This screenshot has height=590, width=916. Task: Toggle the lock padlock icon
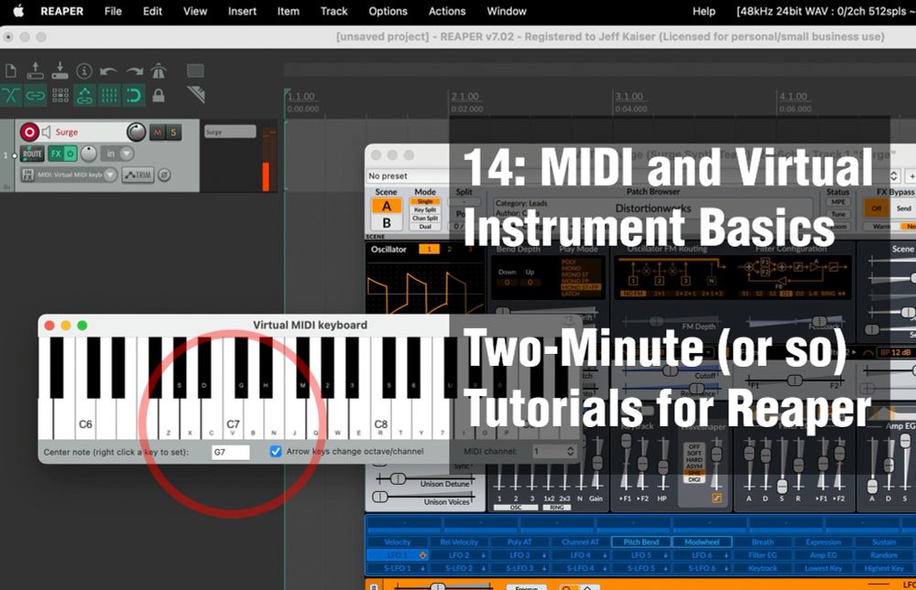[x=158, y=95]
